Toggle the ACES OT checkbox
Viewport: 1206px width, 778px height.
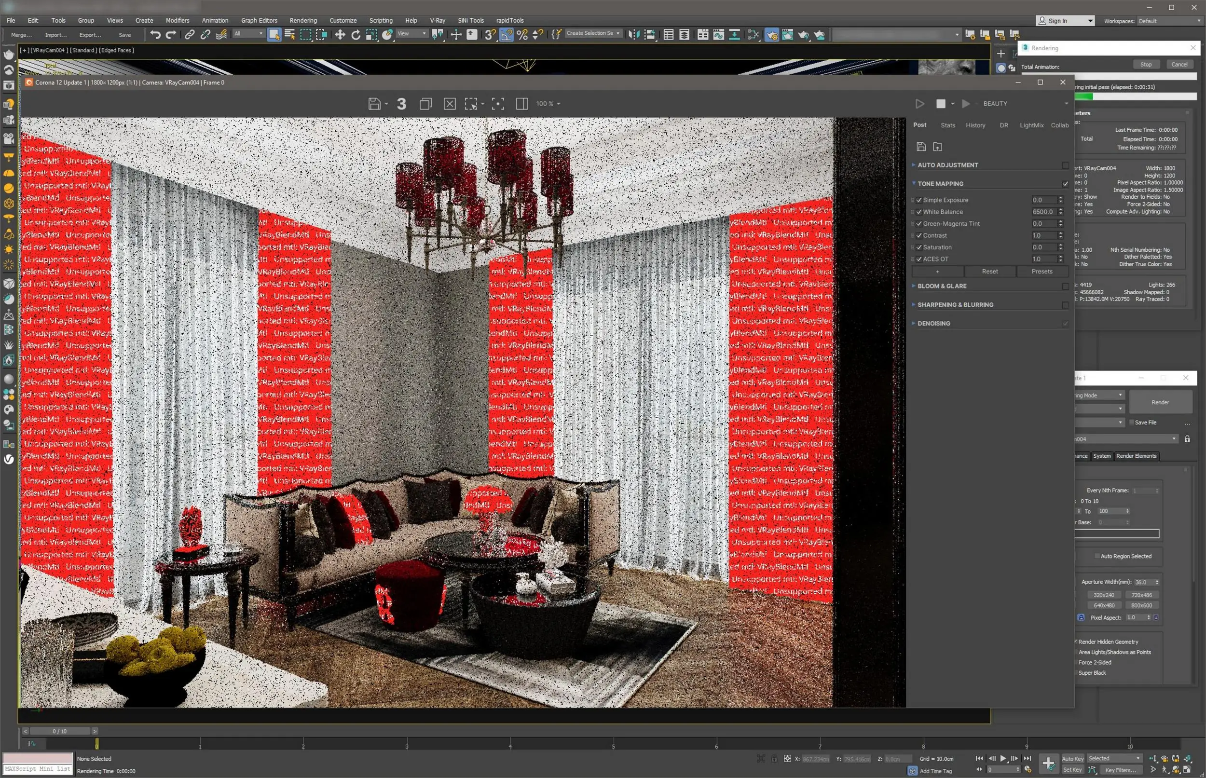[x=919, y=259]
